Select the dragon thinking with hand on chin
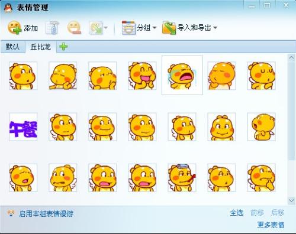 (x=261, y=178)
